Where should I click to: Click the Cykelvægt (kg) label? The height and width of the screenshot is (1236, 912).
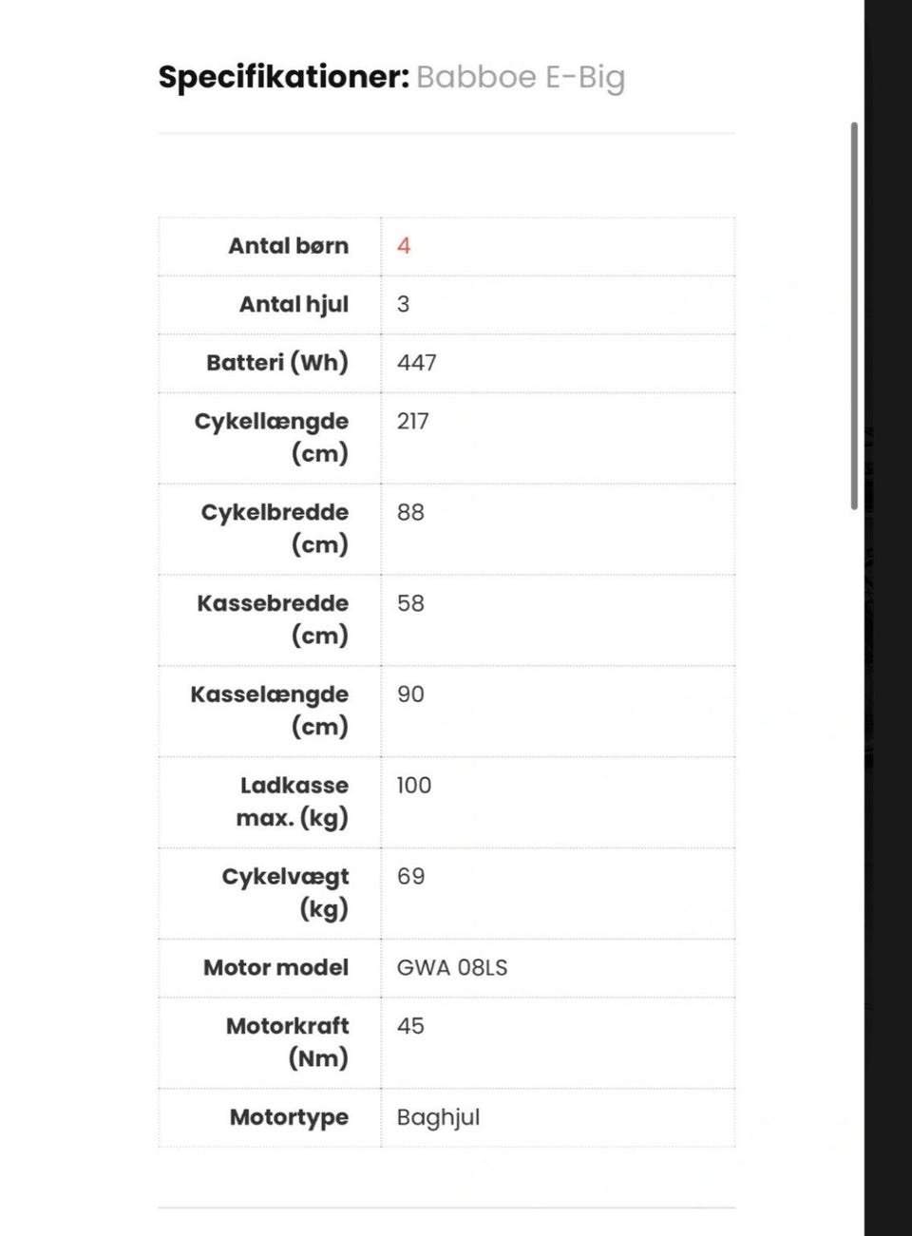(x=286, y=892)
